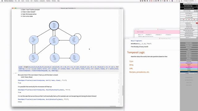Click the 'labeling =' code line
This screenshot has height=111, width=198.
click(x=69, y=69)
